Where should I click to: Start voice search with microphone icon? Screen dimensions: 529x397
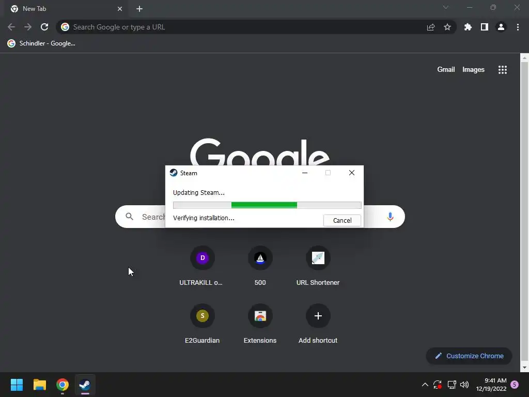click(x=391, y=217)
